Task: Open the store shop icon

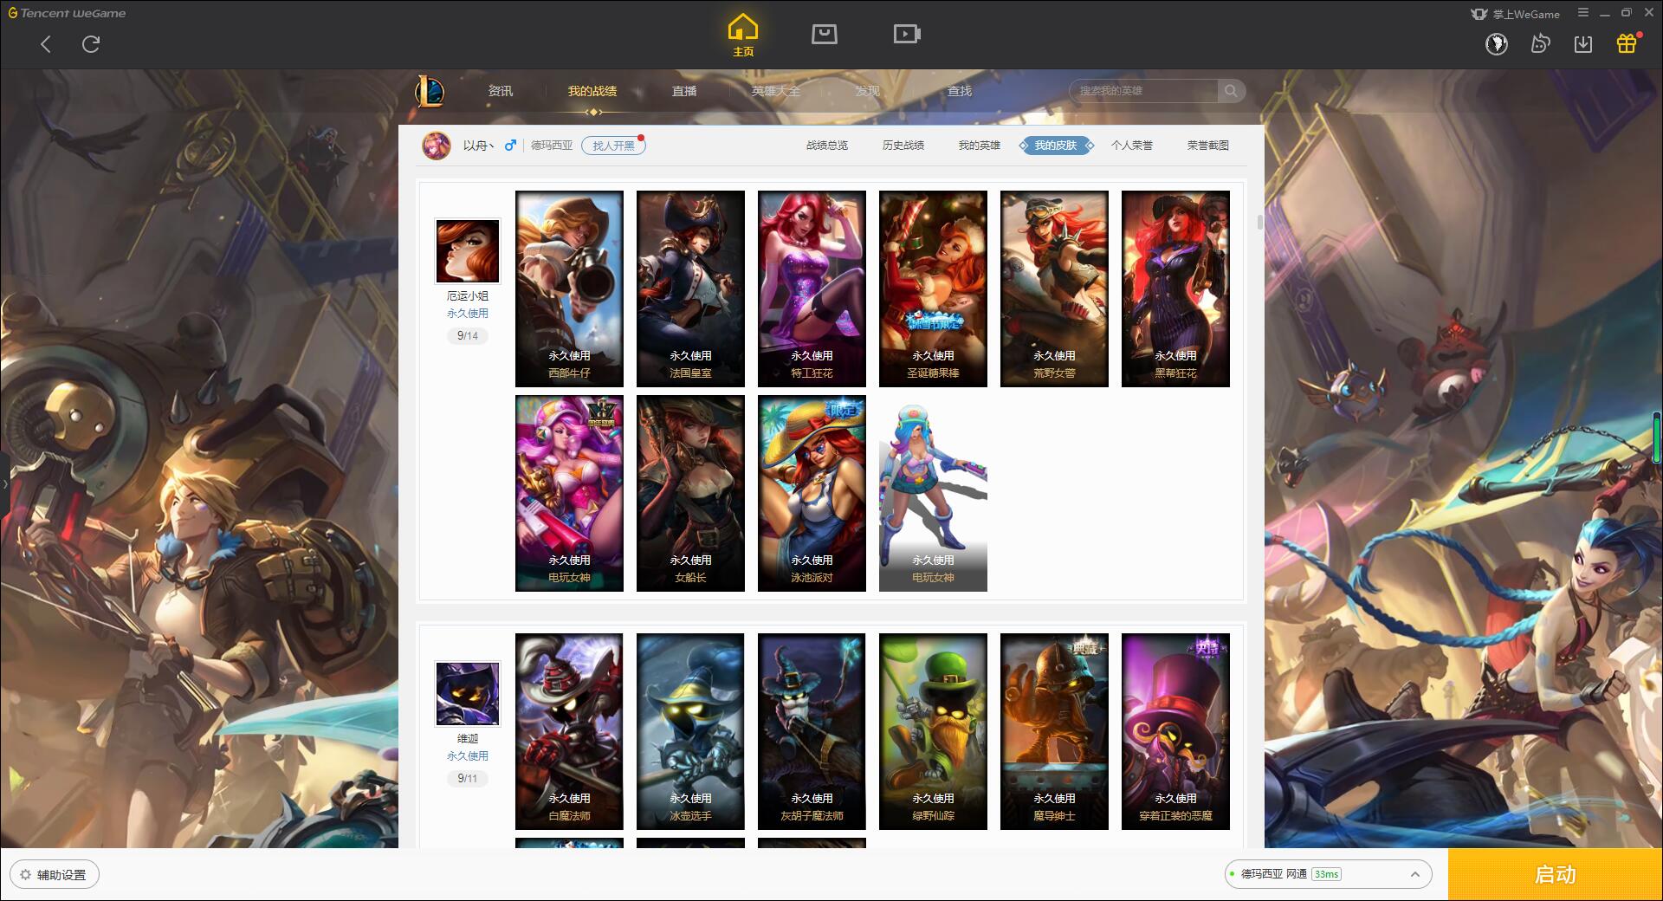Action: 824,34
